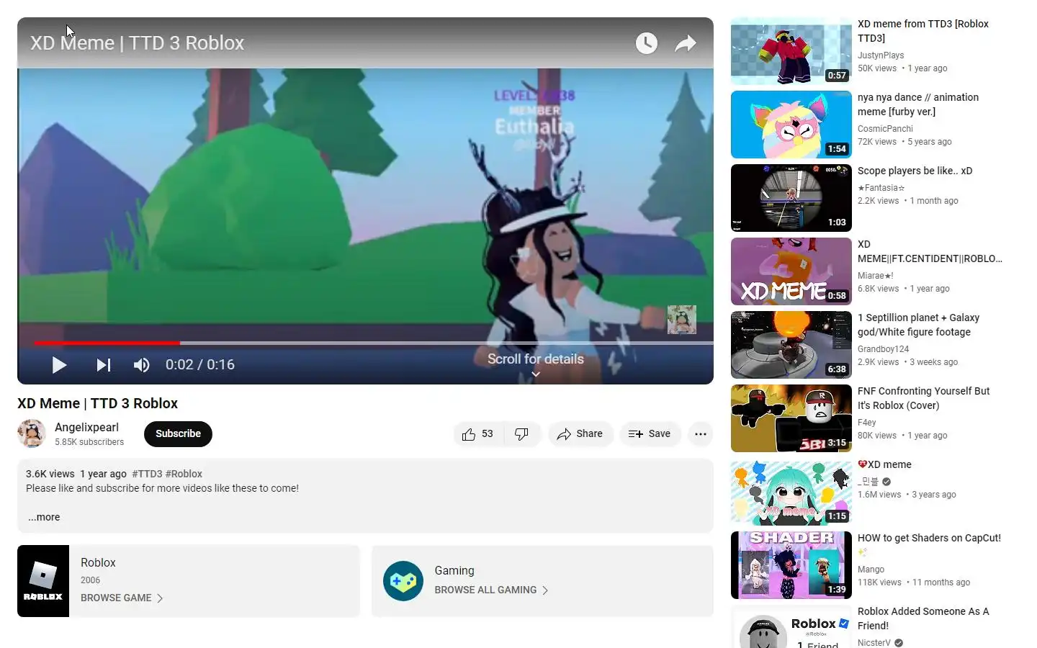Click the Roblox game logo tile

point(43,581)
